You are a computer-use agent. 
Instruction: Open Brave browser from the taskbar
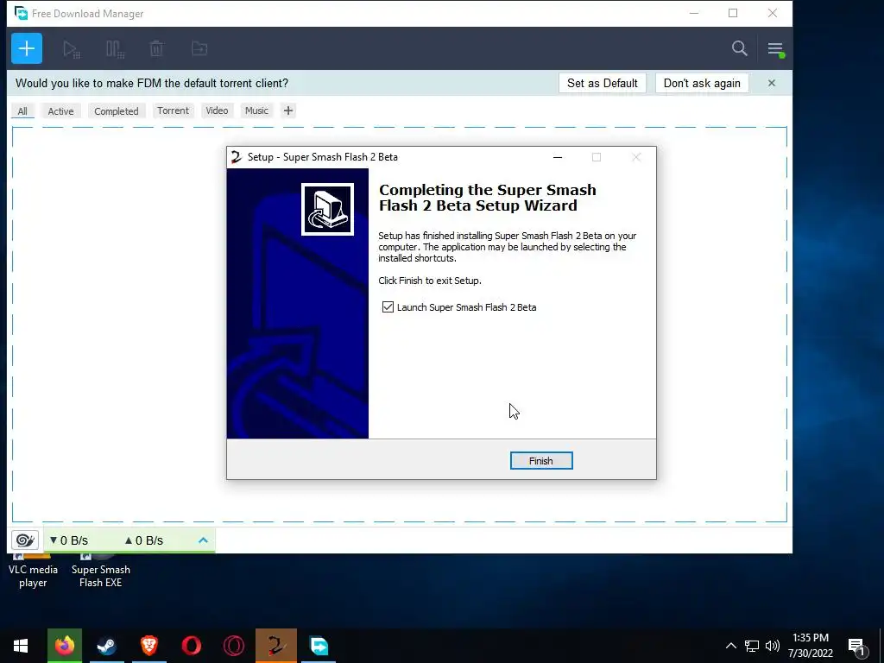coord(148,646)
